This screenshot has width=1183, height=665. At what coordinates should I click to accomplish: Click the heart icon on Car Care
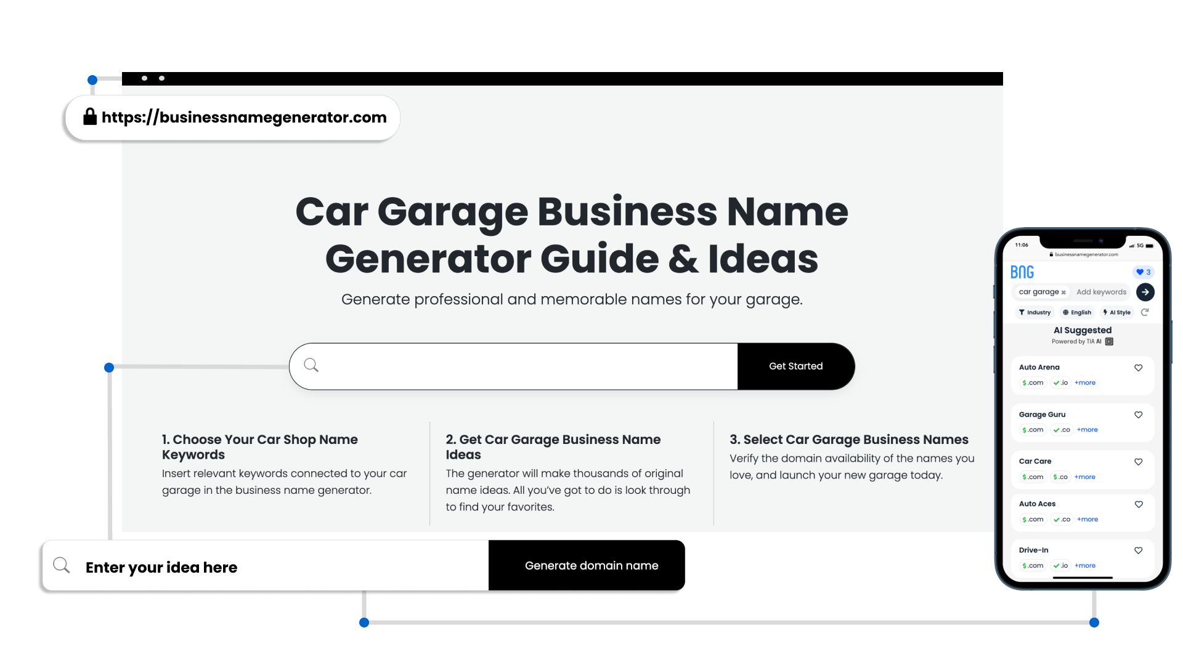(1138, 461)
